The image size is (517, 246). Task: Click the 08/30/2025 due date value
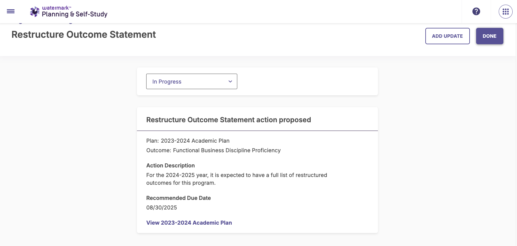coord(162,208)
